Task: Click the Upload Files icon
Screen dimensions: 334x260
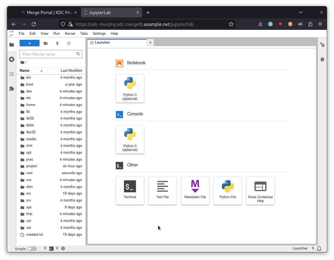Action: coord(57,43)
